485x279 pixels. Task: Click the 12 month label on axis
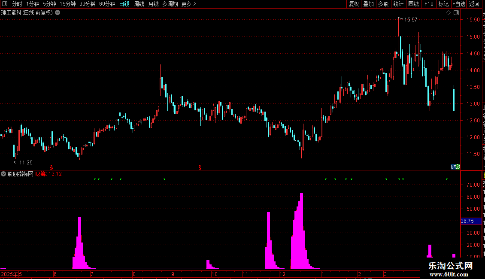282,274
